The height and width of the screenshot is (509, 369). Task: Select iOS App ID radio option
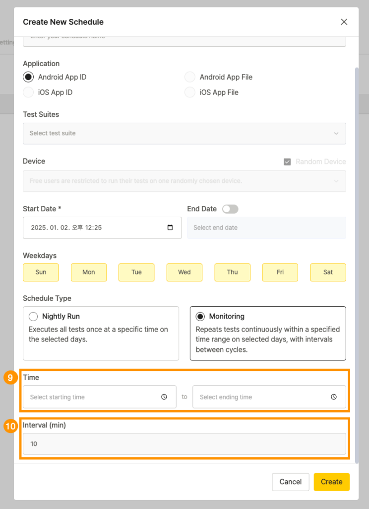(28, 92)
